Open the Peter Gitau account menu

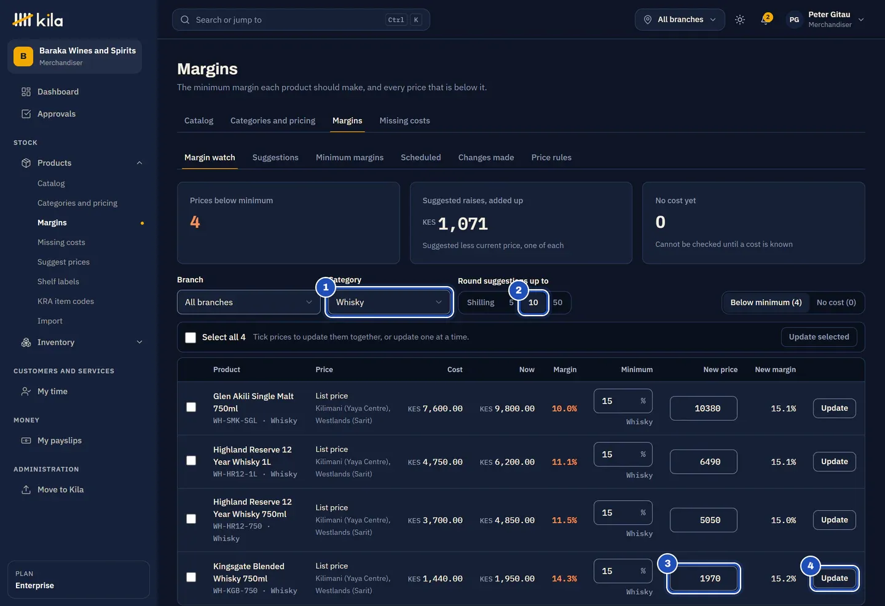[826, 20]
